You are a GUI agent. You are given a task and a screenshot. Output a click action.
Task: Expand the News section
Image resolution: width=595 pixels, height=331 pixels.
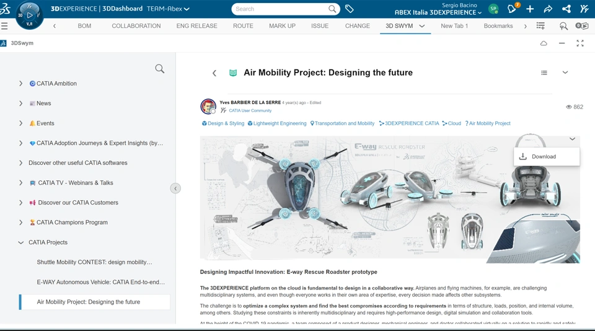point(21,104)
